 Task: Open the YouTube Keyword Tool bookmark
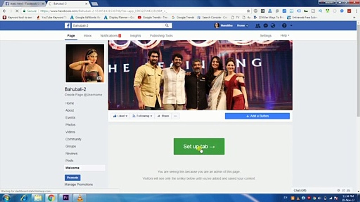(52, 17)
